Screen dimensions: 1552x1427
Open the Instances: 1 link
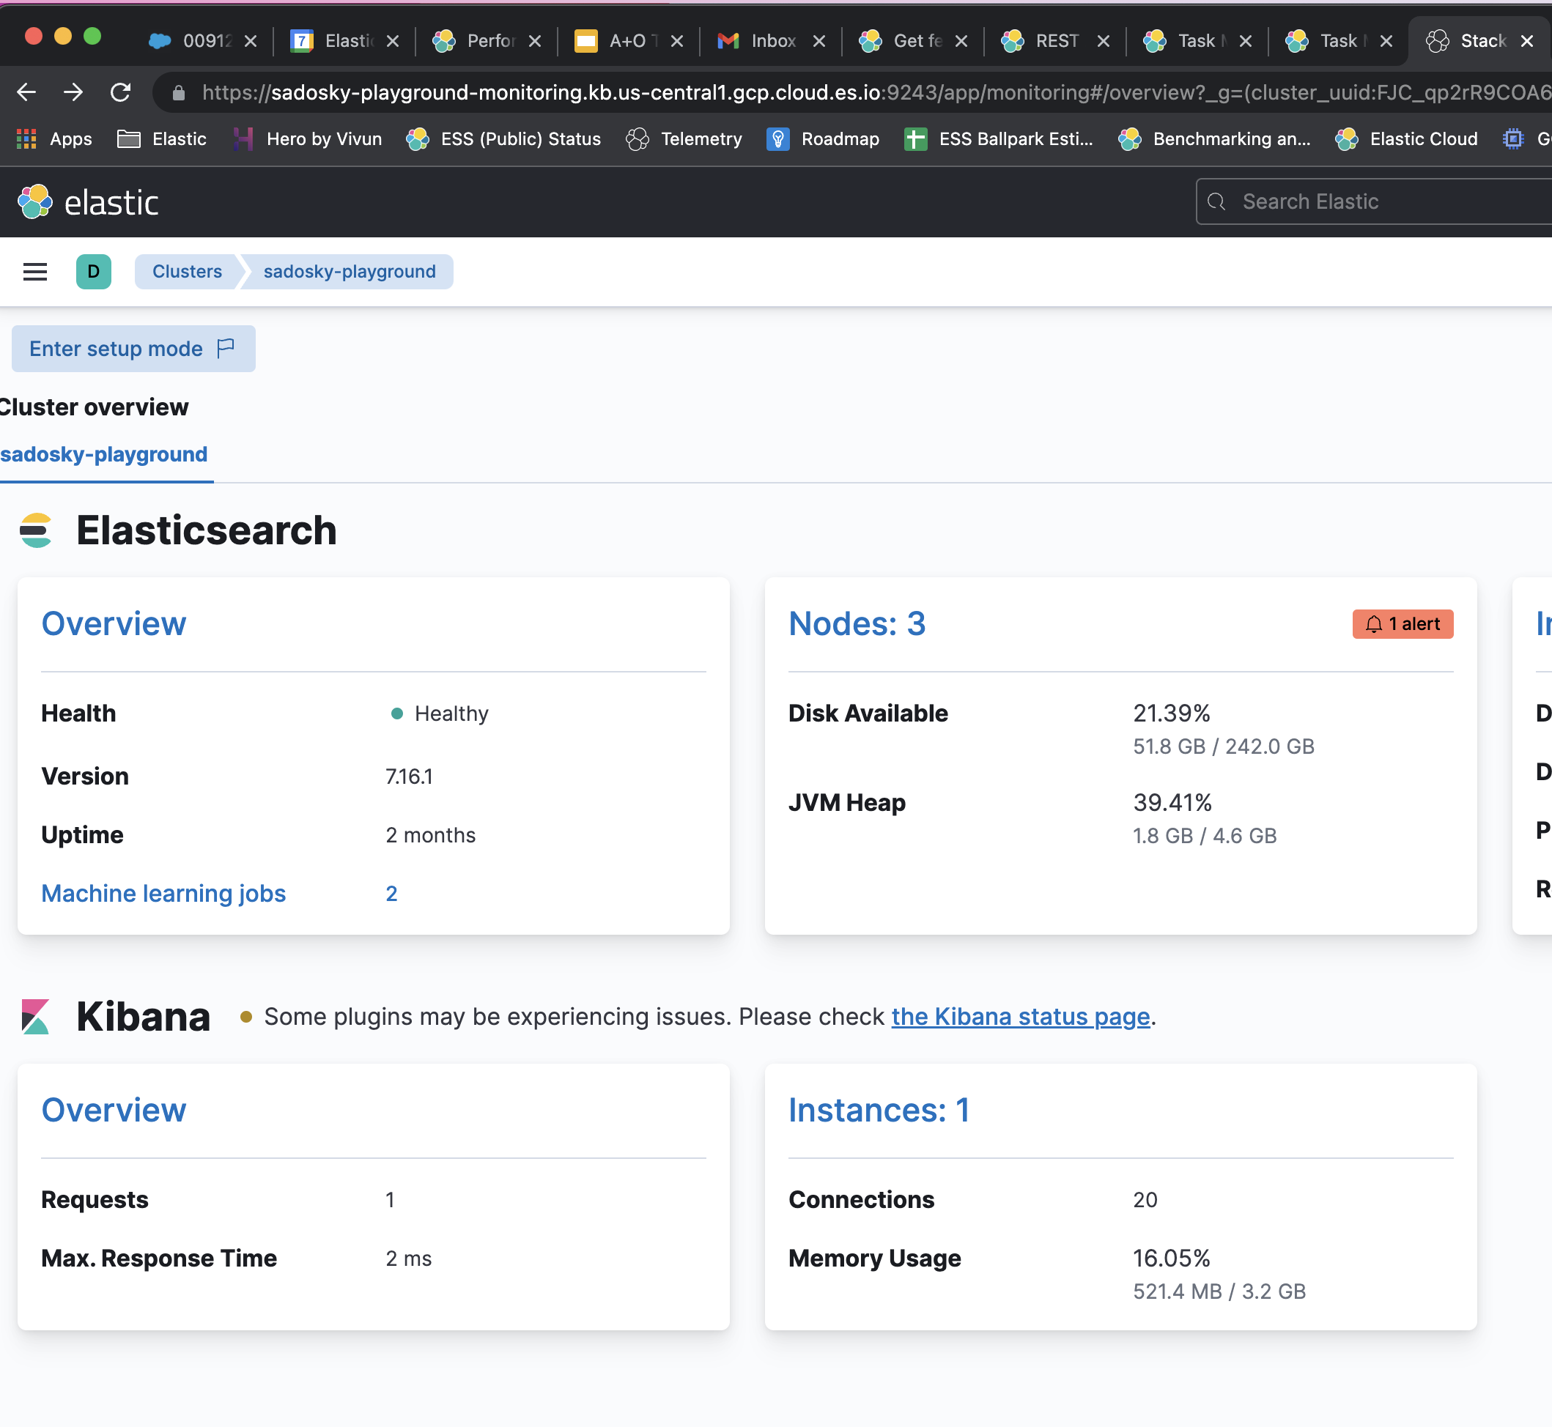[x=879, y=1111]
